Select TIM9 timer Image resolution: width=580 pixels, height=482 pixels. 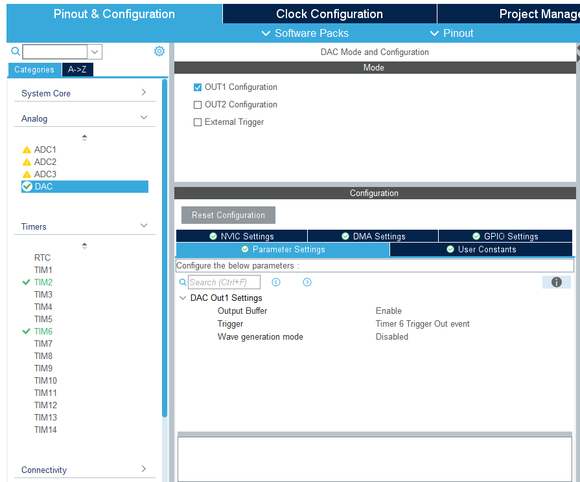coord(43,368)
